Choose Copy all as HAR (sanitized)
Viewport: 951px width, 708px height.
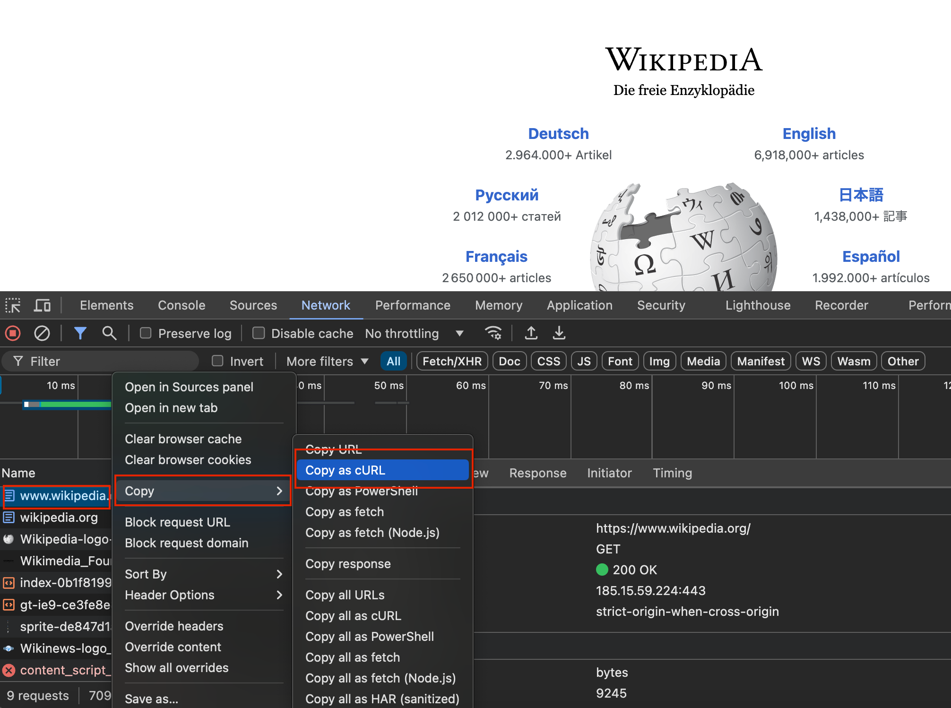383,699
